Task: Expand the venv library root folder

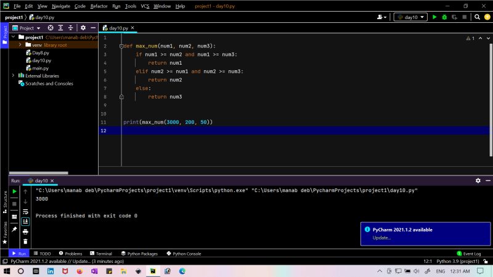Action: (x=20, y=45)
